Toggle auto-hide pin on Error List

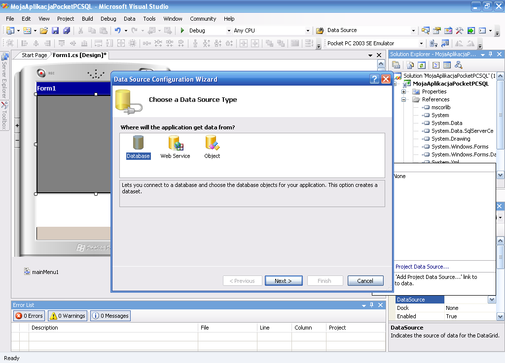(x=372, y=305)
